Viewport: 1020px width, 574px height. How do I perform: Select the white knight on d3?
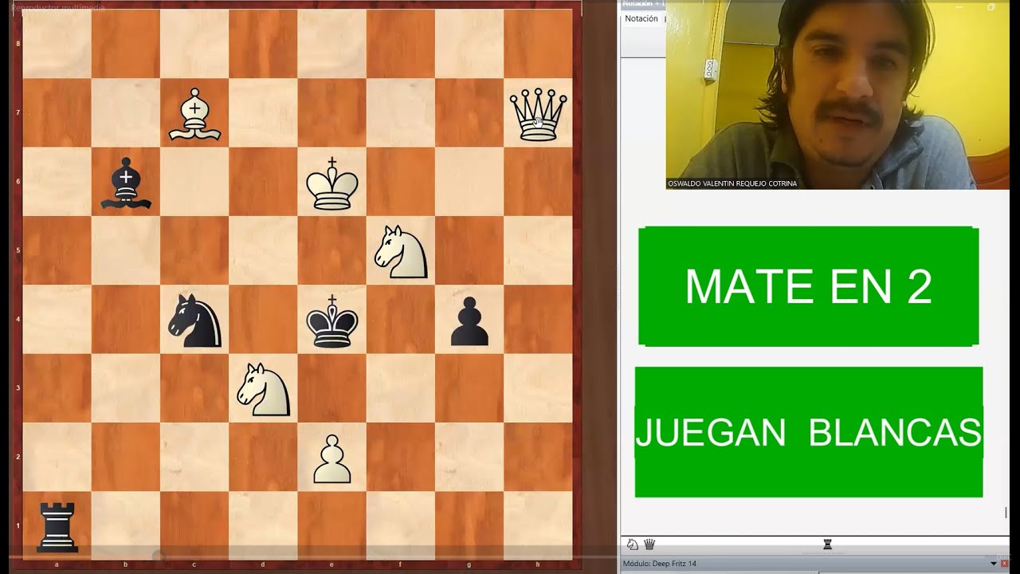263,389
